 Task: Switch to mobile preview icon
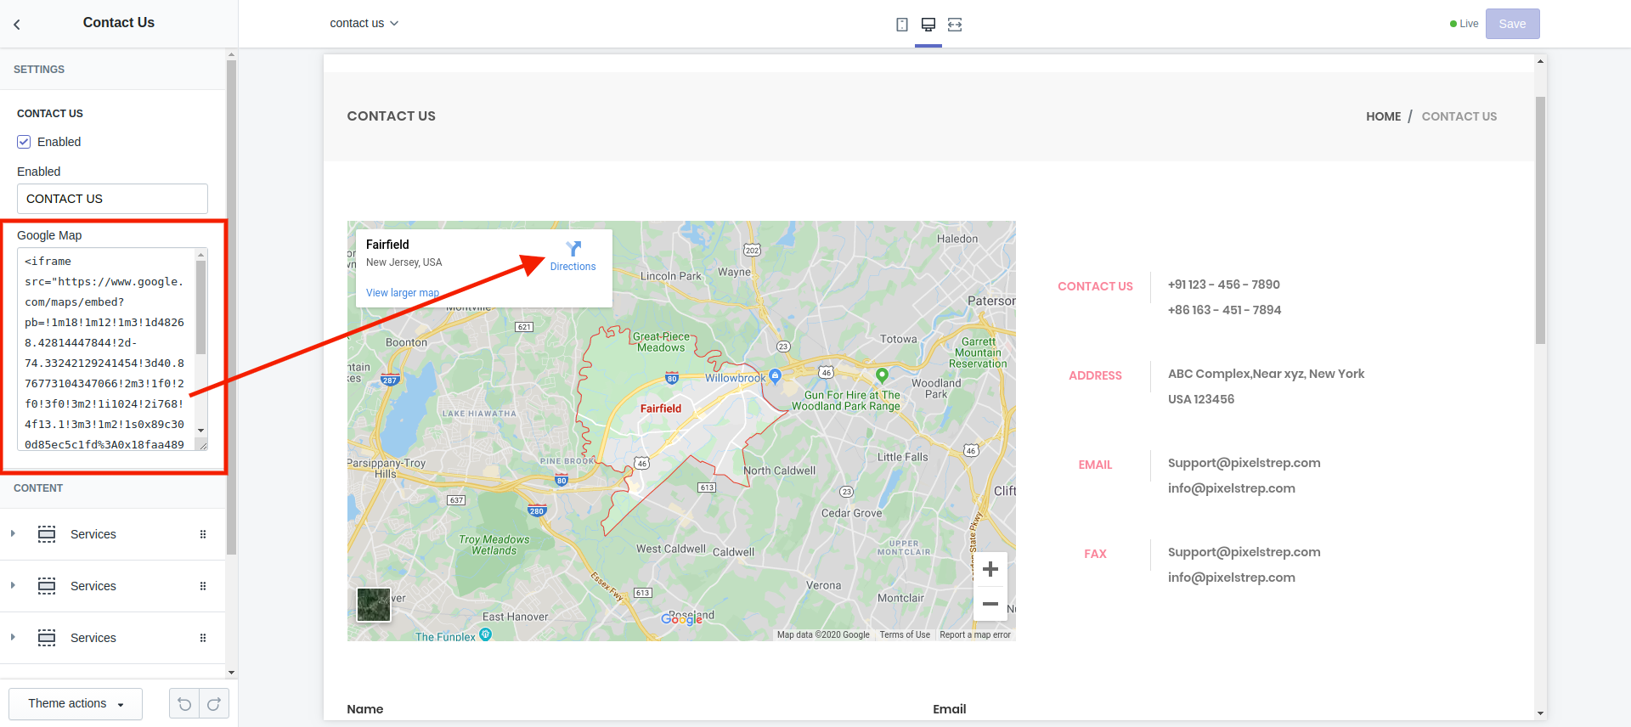[x=901, y=25]
